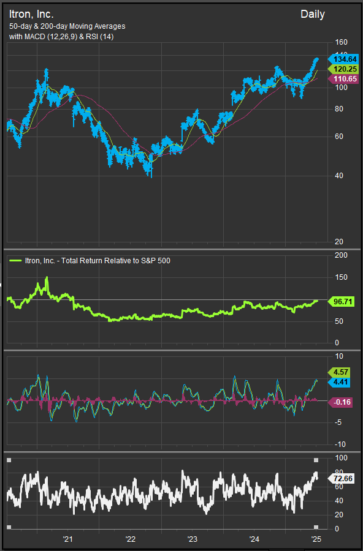363x551 pixels.
Task: Click the Daily interval label
Action: click(x=313, y=15)
